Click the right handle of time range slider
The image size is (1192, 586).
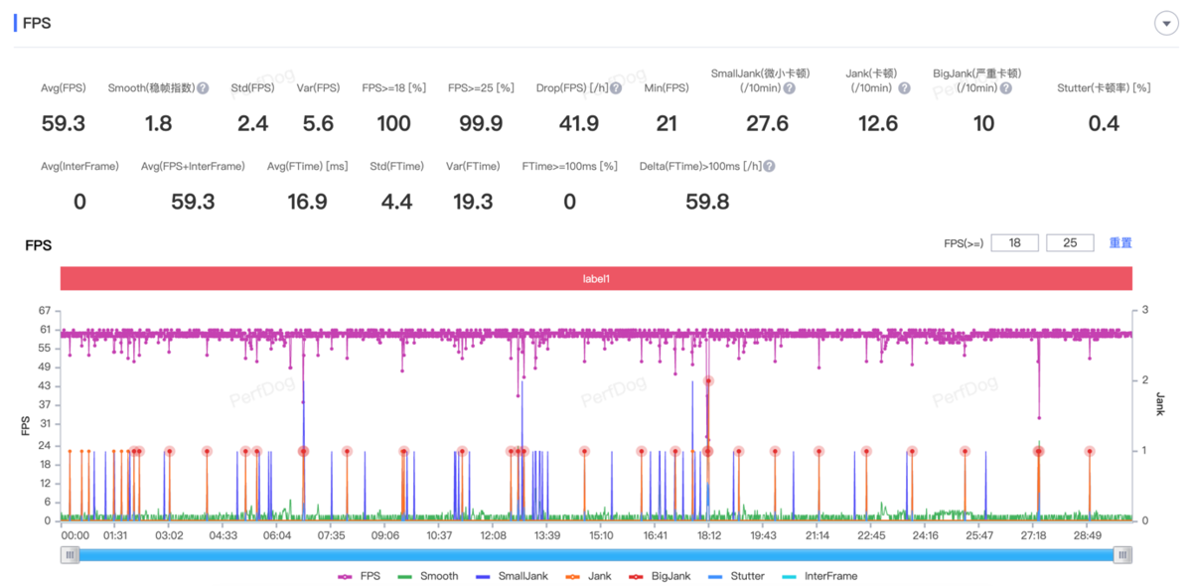pos(1122,555)
